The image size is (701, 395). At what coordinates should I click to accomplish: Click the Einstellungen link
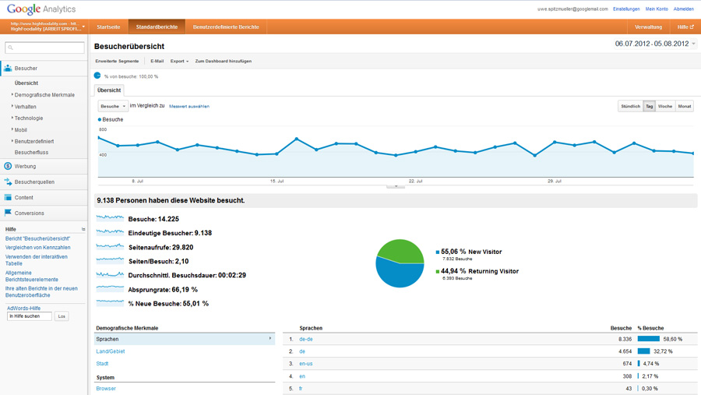626,9
